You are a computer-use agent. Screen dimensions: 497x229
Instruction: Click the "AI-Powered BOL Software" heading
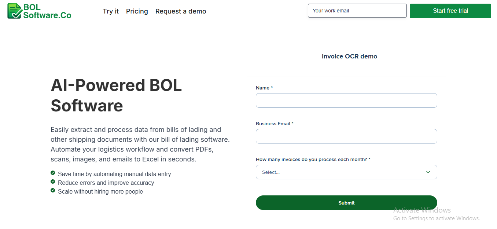[x=116, y=95]
